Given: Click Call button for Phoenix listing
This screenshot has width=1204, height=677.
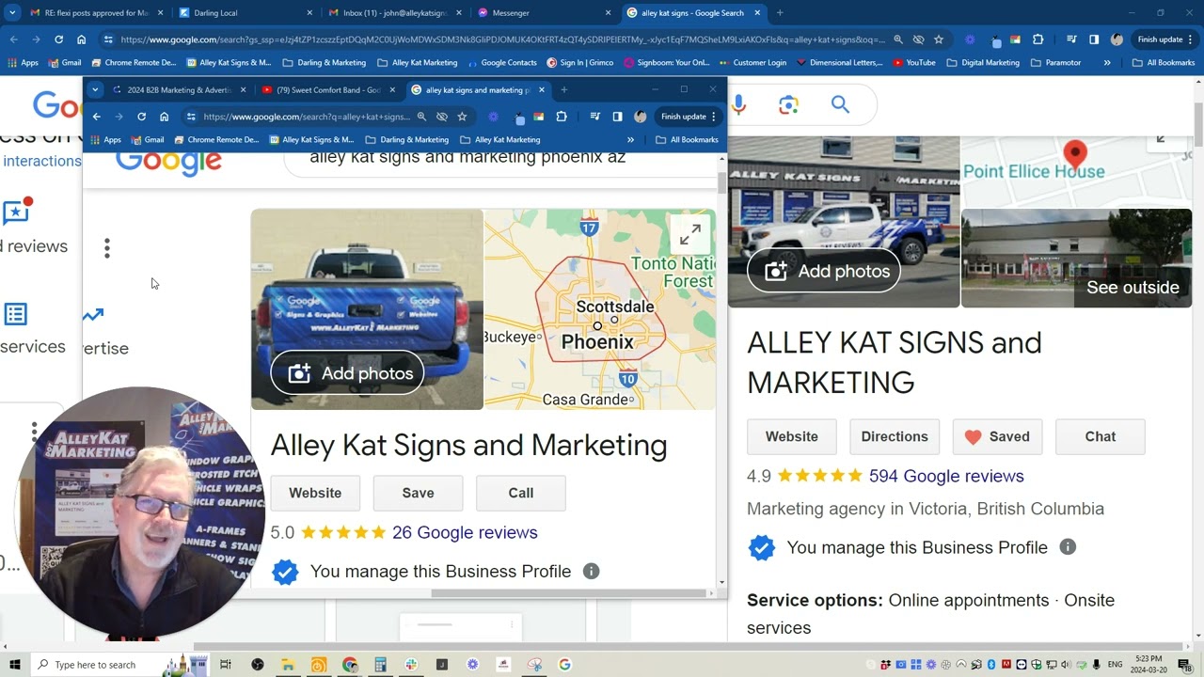Looking at the screenshot, I should click(x=521, y=493).
